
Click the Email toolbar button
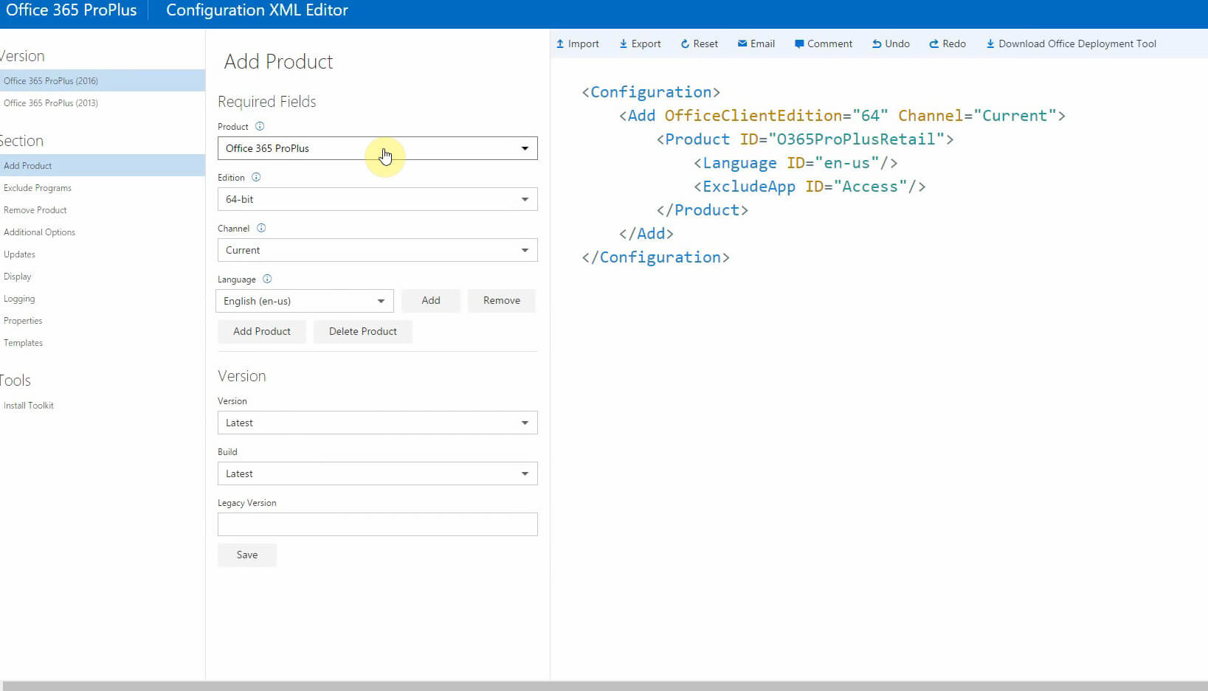point(756,44)
